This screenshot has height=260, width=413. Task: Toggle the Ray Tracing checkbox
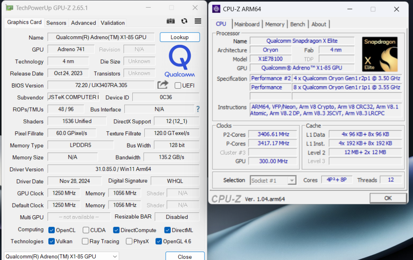(85, 241)
